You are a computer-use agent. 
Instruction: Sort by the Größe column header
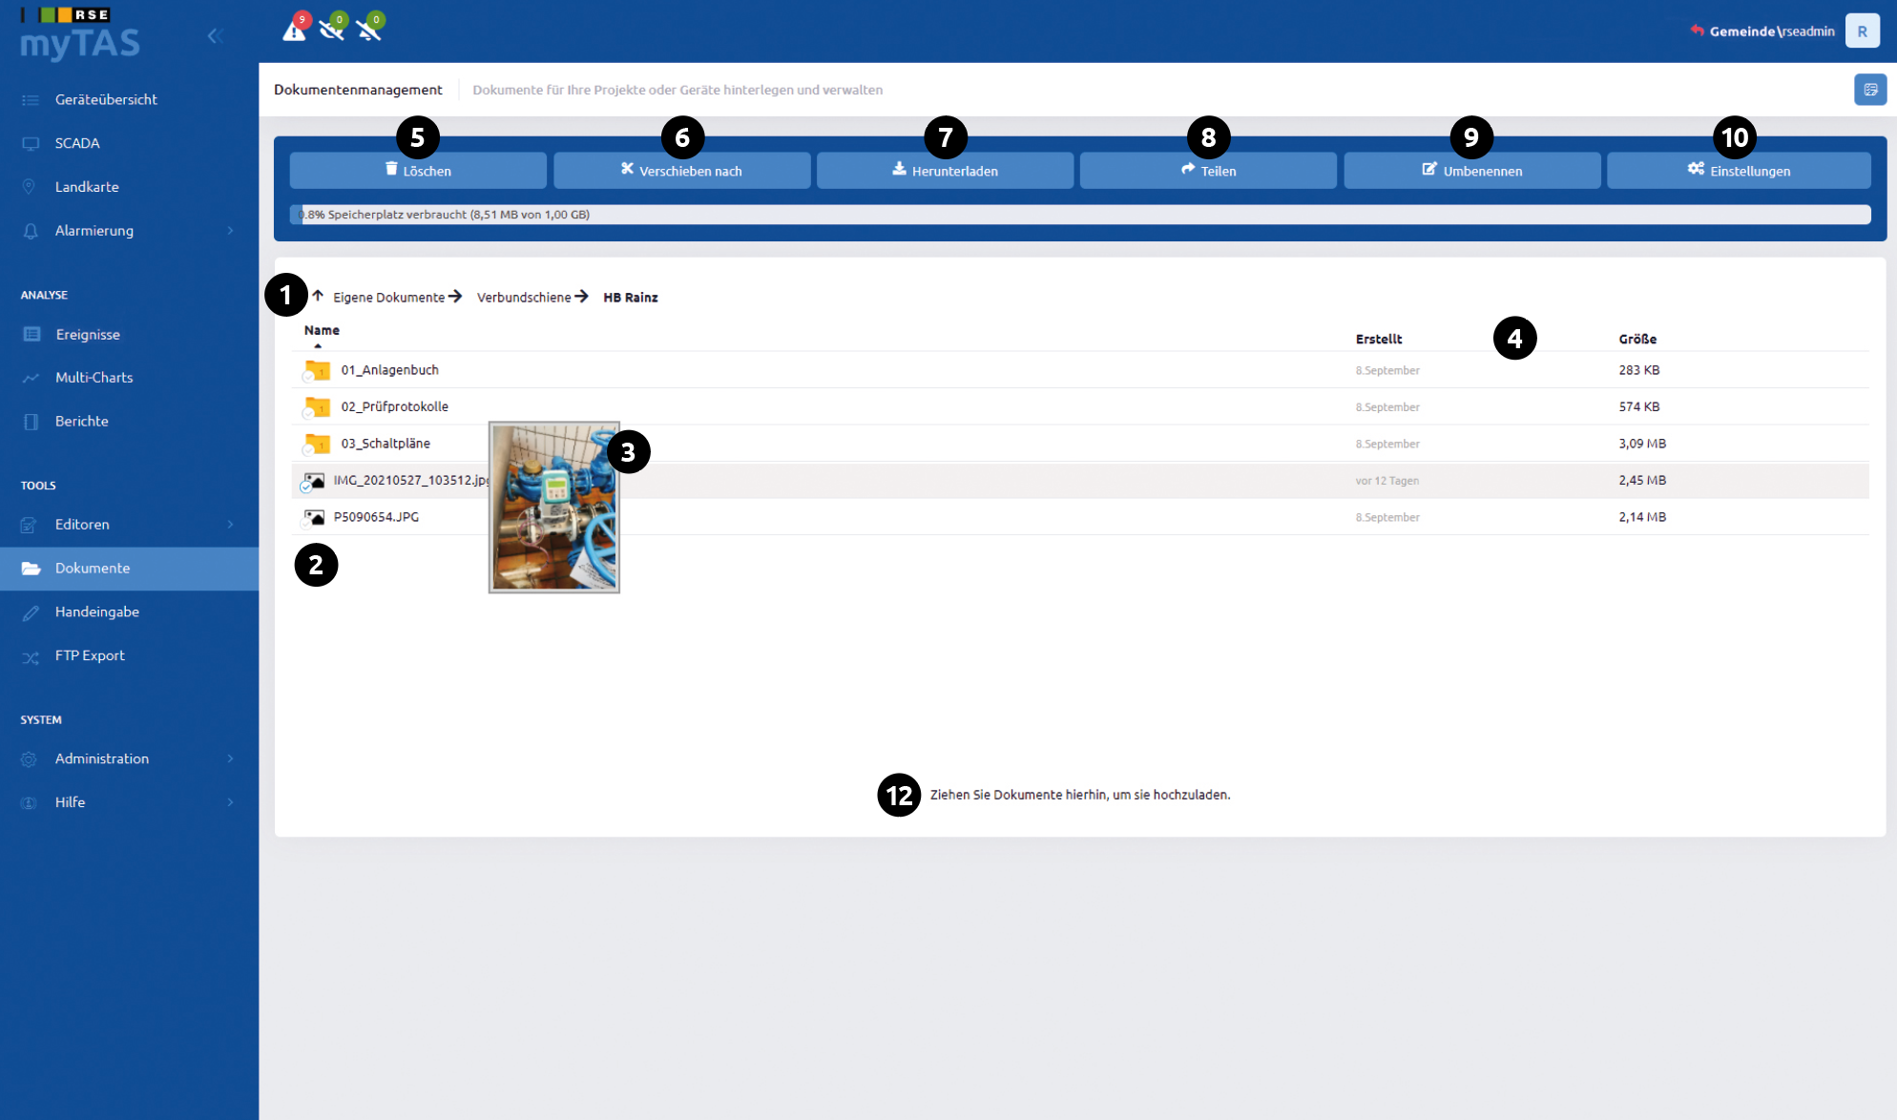(x=1637, y=339)
